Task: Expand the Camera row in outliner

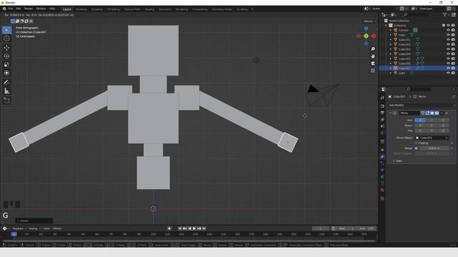Action: (x=391, y=30)
